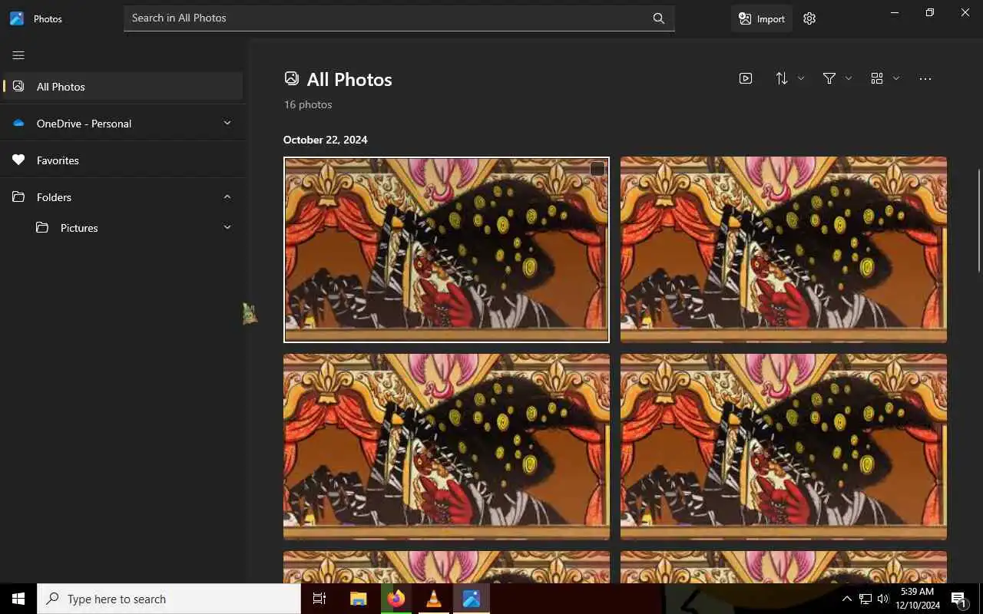This screenshot has height=614, width=983.
Task: Open the second row right photo thumbnail
Action: pos(783,447)
